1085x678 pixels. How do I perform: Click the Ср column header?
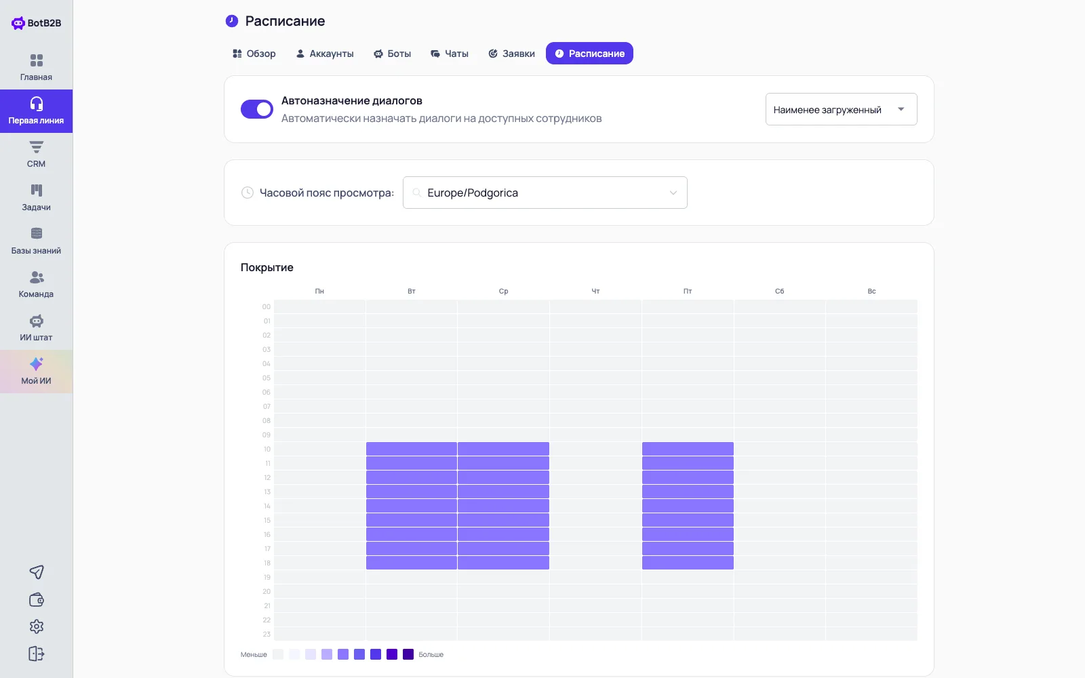tap(503, 291)
